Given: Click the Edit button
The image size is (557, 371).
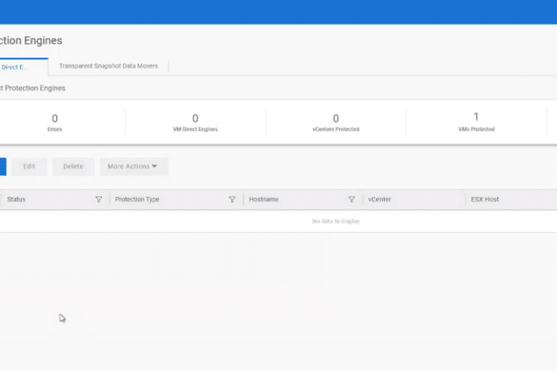Looking at the screenshot, I should pyautogui.click(x=30, y=166).
